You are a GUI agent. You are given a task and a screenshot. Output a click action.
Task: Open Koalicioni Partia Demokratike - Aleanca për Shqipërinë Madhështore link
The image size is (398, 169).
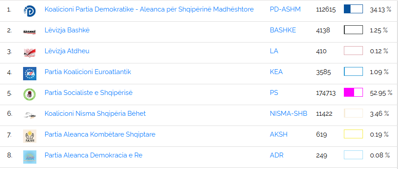click(x=149, y=9)
